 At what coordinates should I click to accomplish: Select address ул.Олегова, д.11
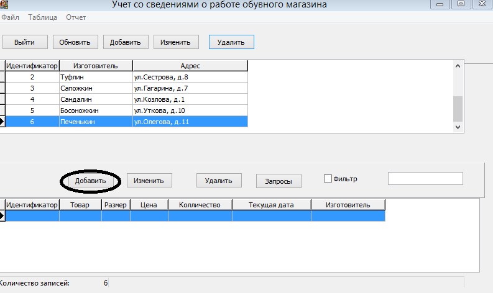pos(190,122)
